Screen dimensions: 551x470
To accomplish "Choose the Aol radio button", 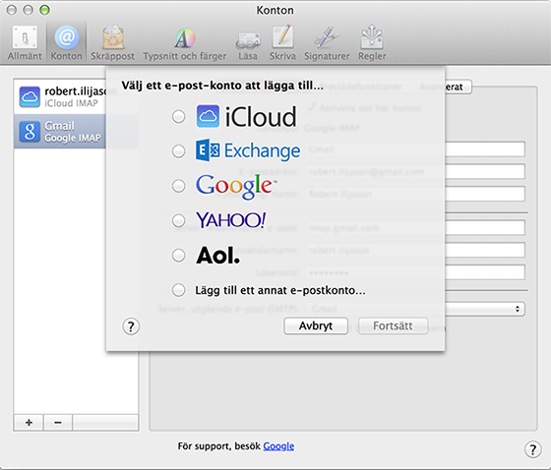I will [x=178, y=255].
